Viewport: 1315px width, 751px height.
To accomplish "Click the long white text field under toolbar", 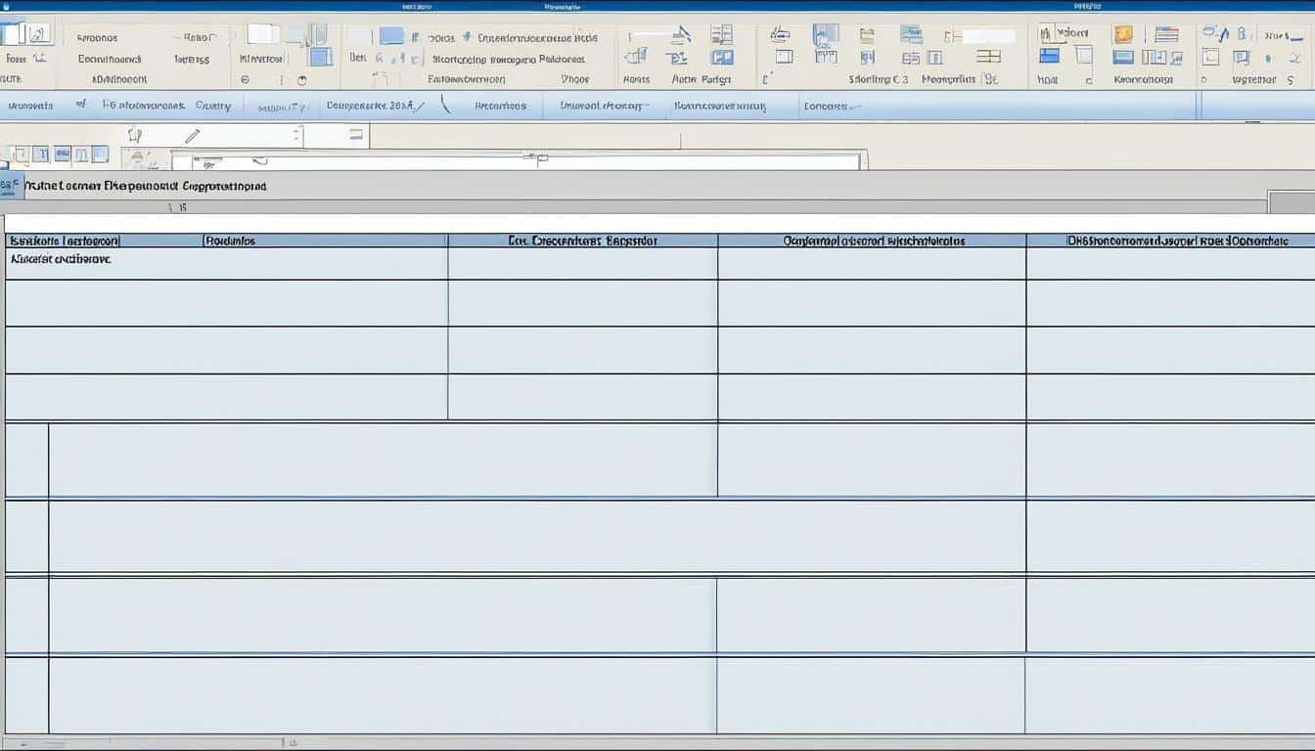I will pos(519,161).
